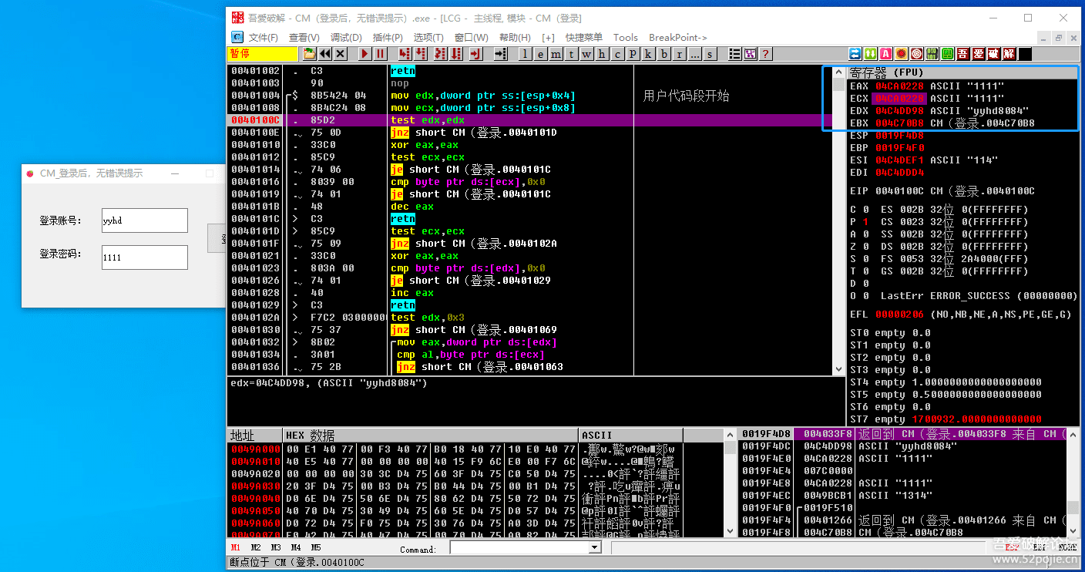The height and width of the screenshot is (572, 1085).
Task: Expand the BreakPoint-> menu
Action: [x=677, y=37]
